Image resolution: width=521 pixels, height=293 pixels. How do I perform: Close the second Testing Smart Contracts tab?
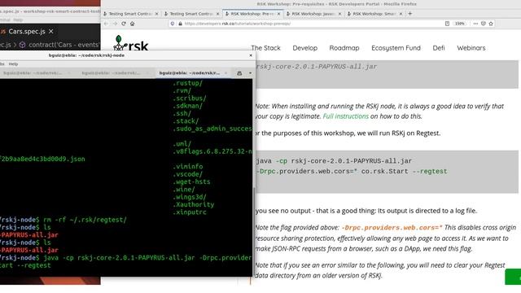[217, 14]
